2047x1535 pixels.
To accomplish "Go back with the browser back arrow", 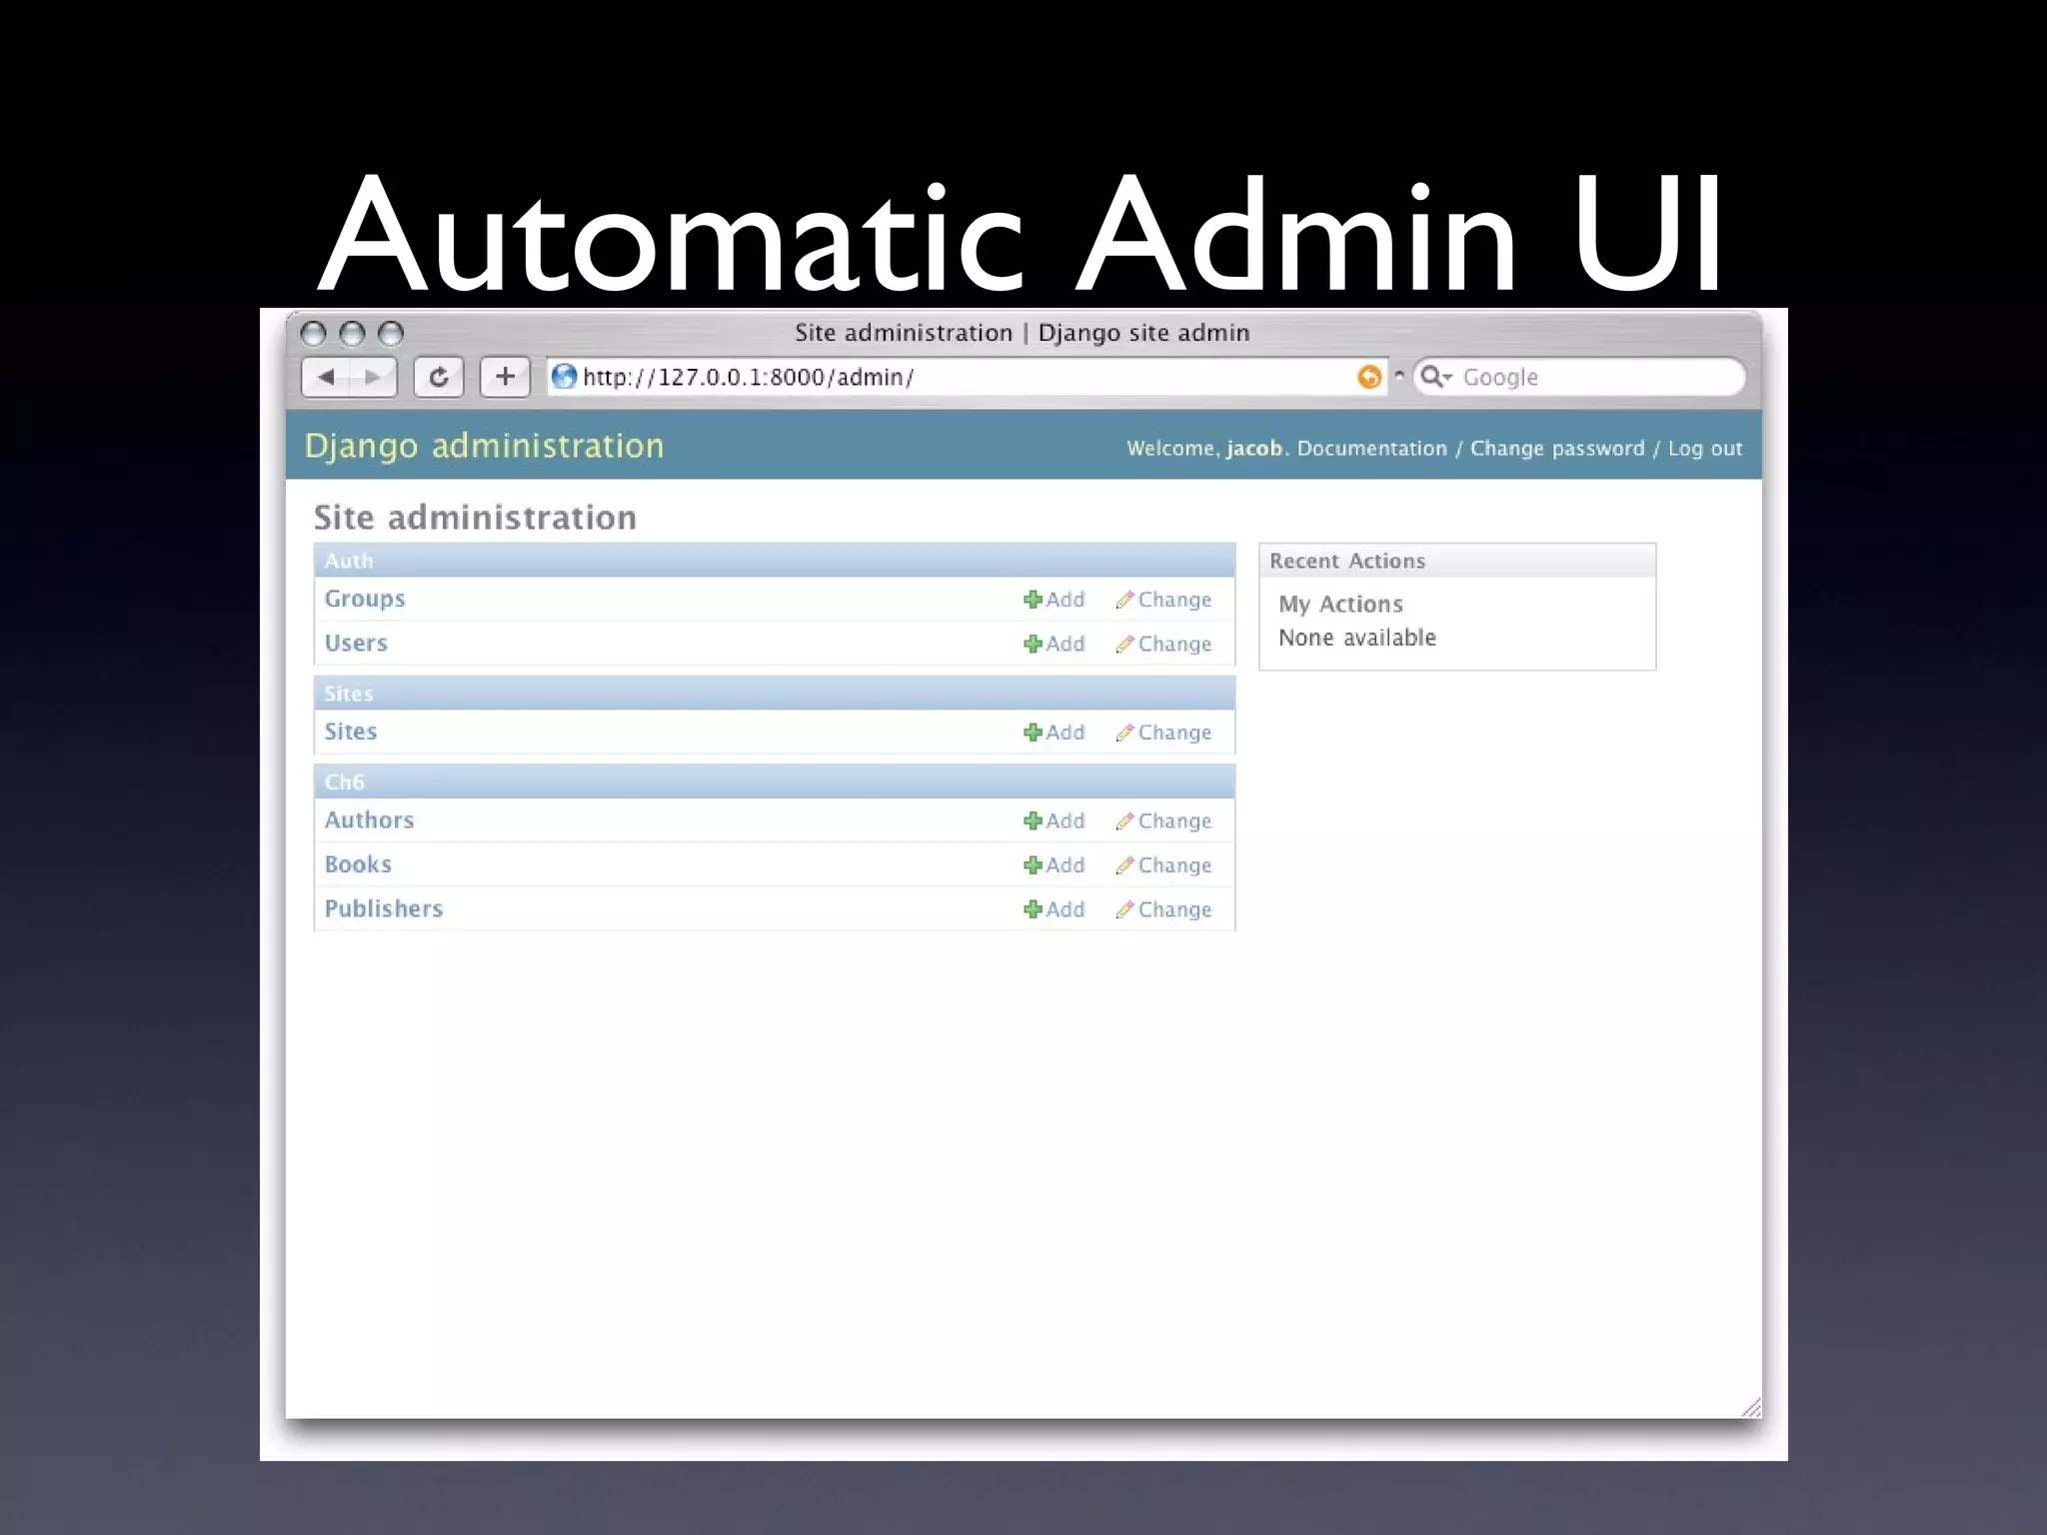I will click(326, 377).
